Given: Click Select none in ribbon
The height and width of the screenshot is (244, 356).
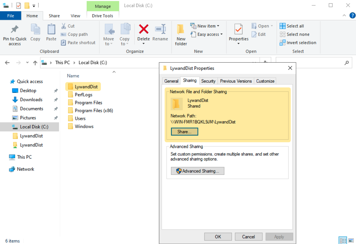Looking at the screenshot, I should 294,34.
